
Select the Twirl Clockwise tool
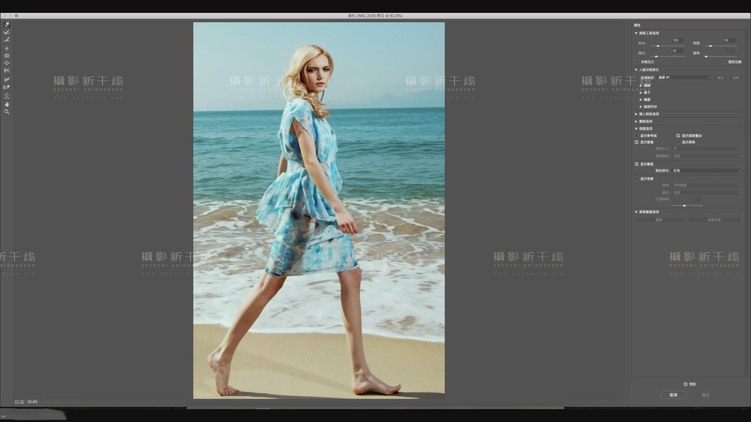pyautogui.click(x=7, y=48)
